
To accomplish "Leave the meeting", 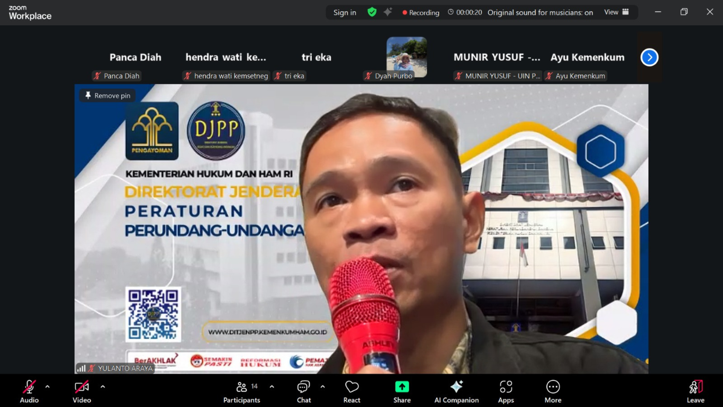I will (x=695, y=391).
